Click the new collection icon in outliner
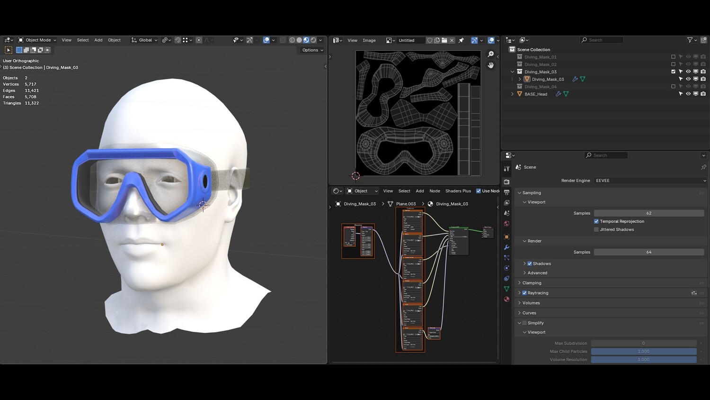Image resolution: width=710 pixels, height=400 pixels. (703, 40)
